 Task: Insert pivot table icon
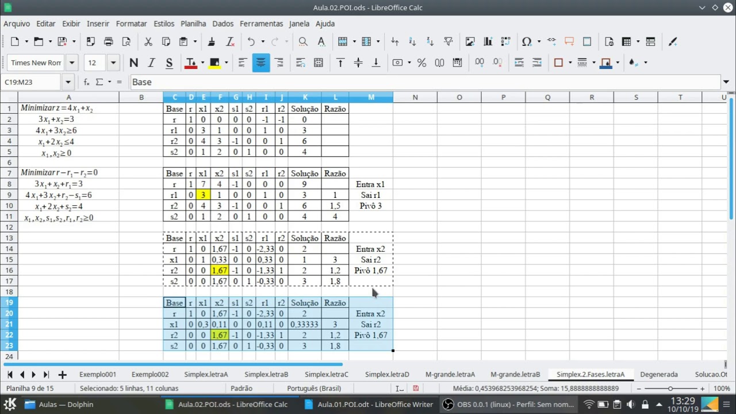(x=505, y=41)
